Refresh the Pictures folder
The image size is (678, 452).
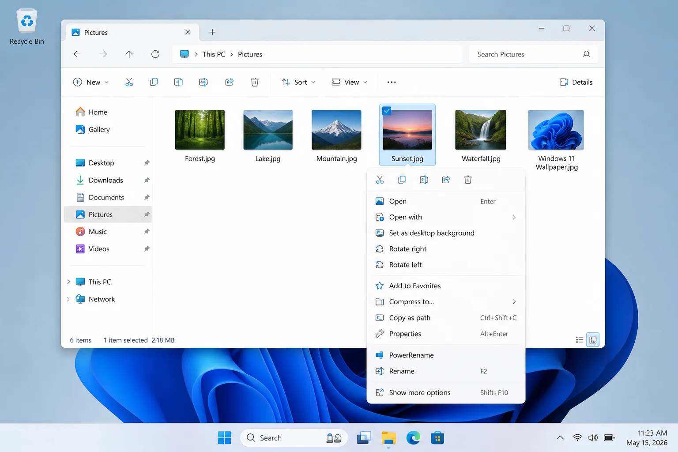(155, 54)
